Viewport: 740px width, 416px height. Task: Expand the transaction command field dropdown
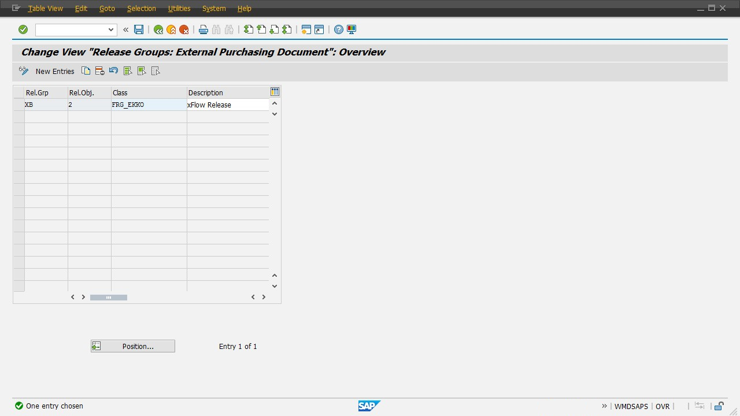tap(111, 29)
